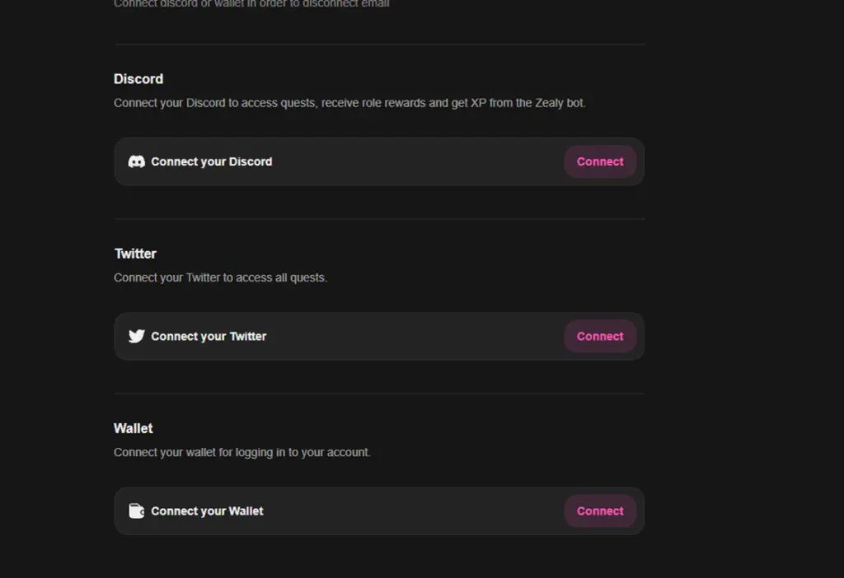The height and width of the screenshot is (578, 844).
Task: Click the "Connect your Twitter" label
Action: coord(209,337)
